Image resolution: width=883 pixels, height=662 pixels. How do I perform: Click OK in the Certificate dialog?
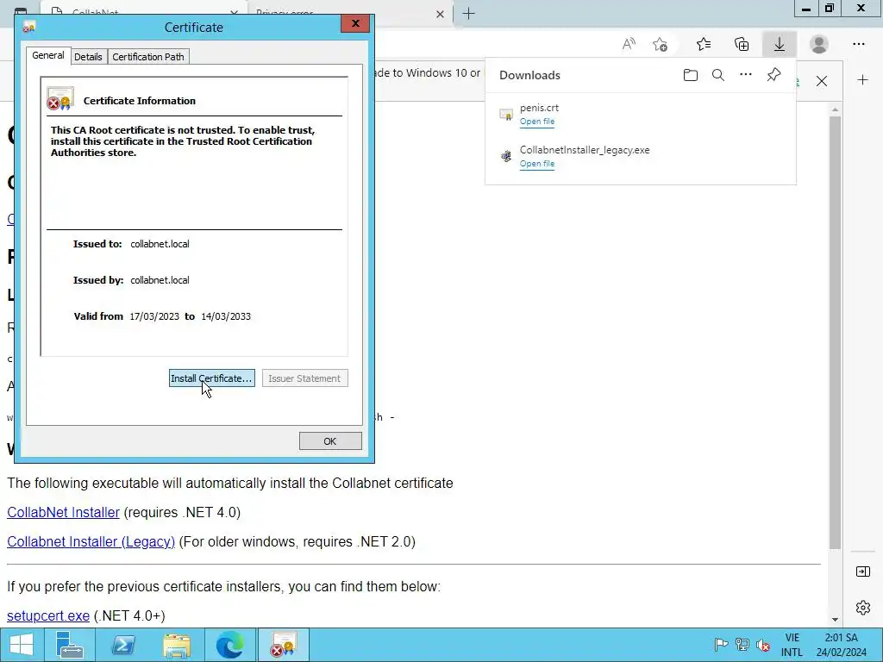coord(330,441)
